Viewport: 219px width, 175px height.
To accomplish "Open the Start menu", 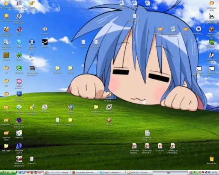I will pyautogui.click(x=8, y=172).
